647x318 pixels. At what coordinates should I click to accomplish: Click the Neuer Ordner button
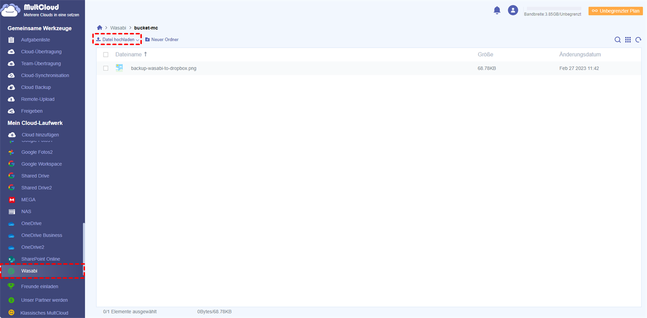(162, 39)
